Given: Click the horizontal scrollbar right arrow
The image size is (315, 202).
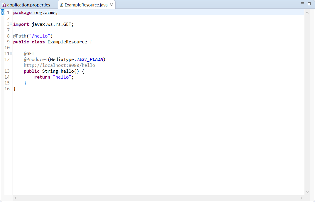Looking at the screenshot, I should pyautogui.click(x=301, y=198).
